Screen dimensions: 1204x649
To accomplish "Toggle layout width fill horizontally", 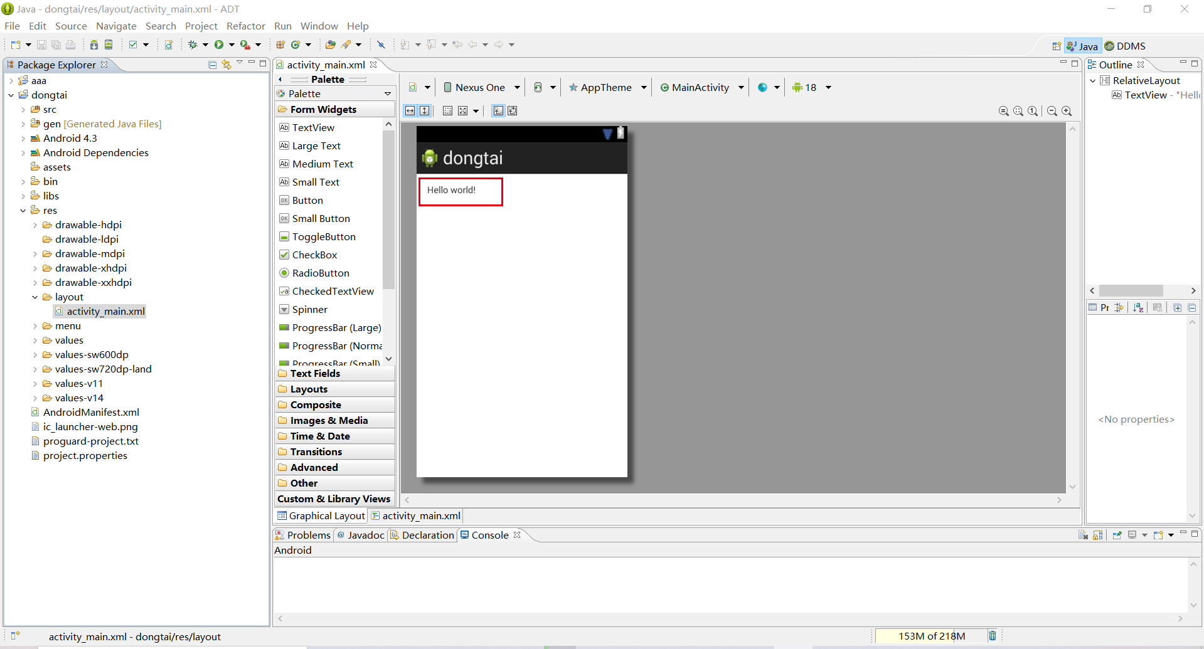I will click(x=410, y=111).
